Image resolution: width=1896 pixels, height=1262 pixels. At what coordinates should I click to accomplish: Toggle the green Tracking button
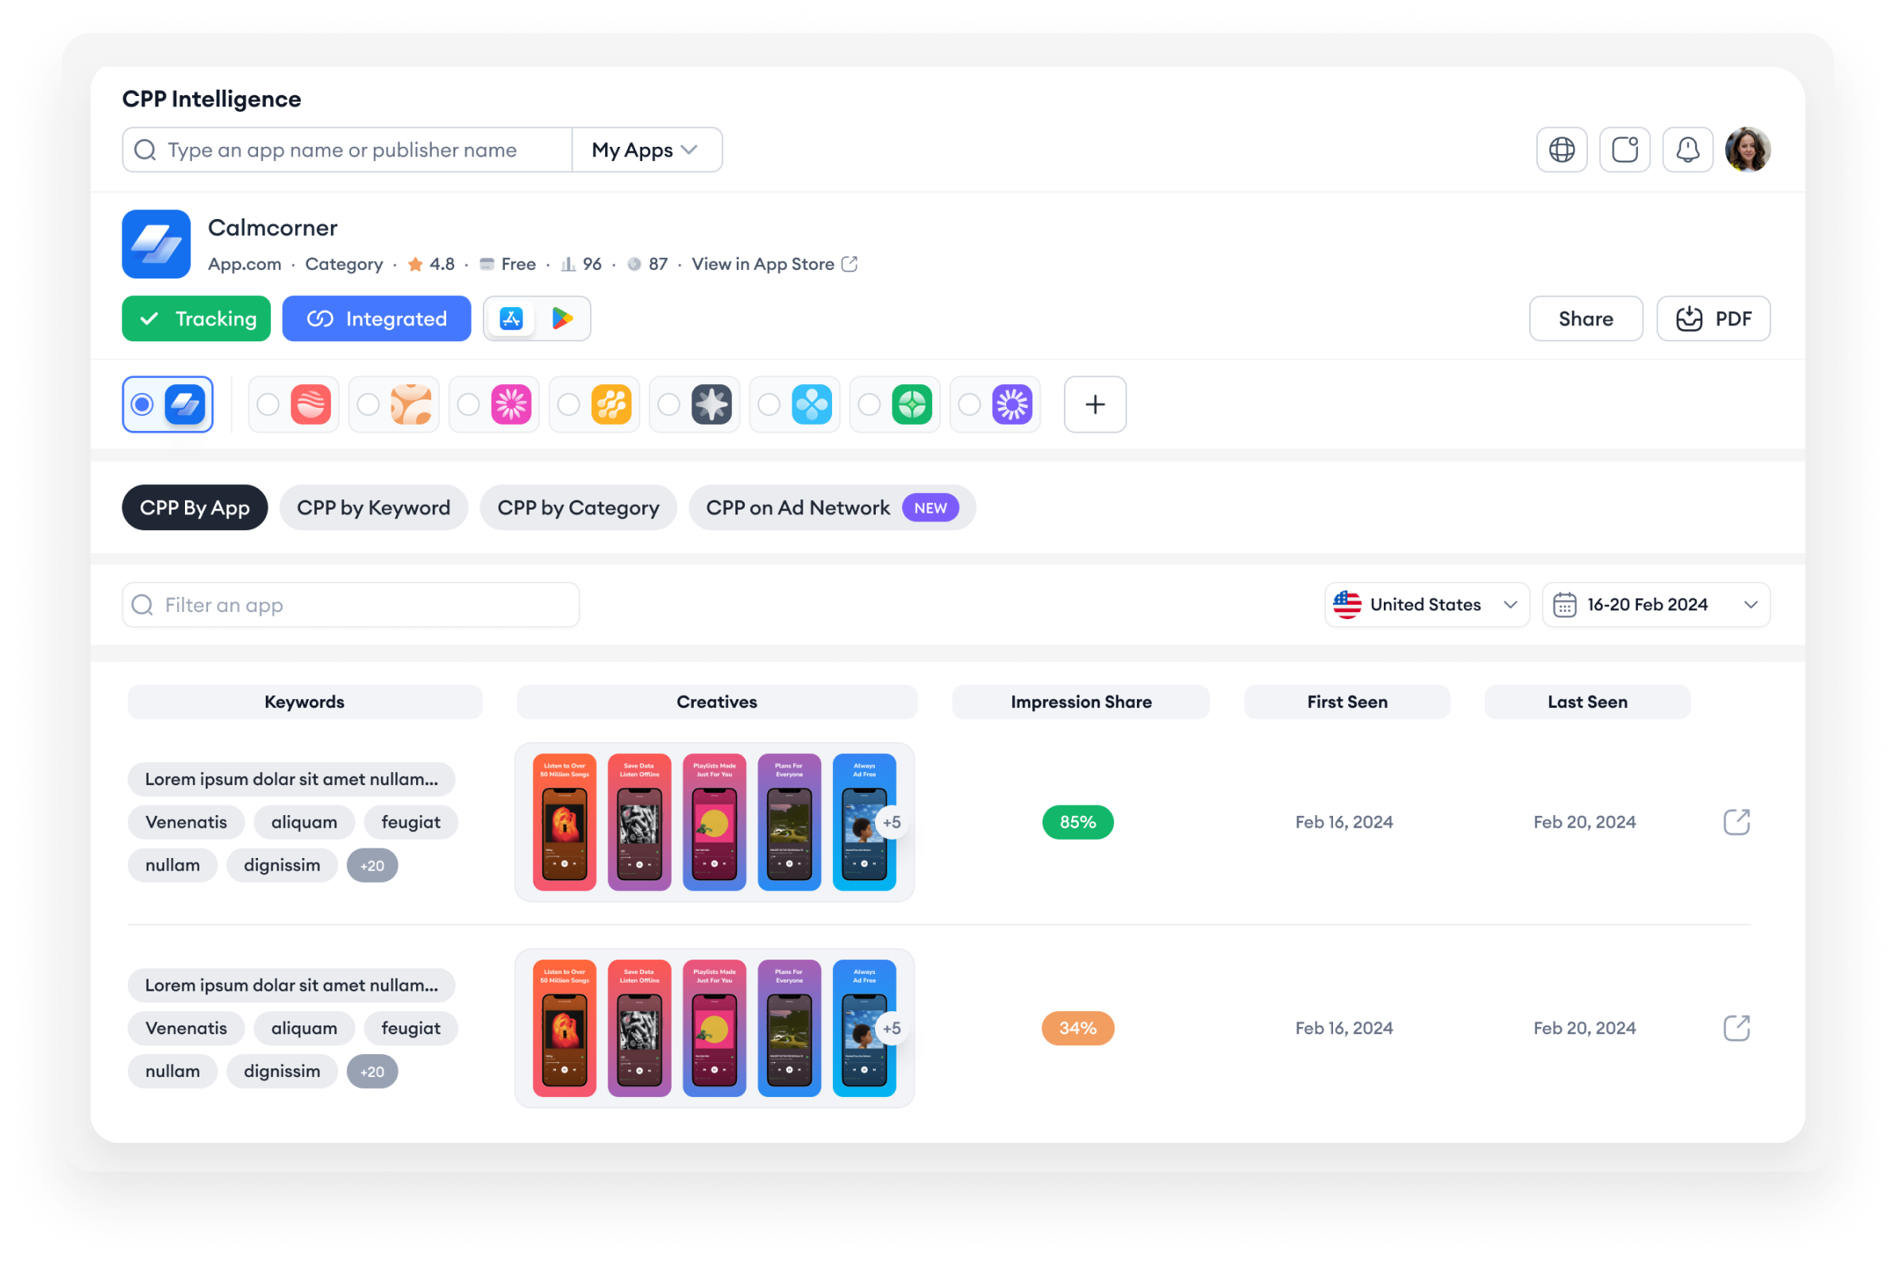196,319
